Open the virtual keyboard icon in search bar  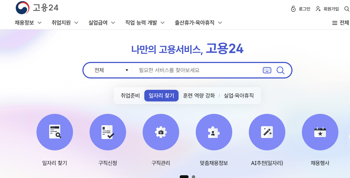(267, 70)
